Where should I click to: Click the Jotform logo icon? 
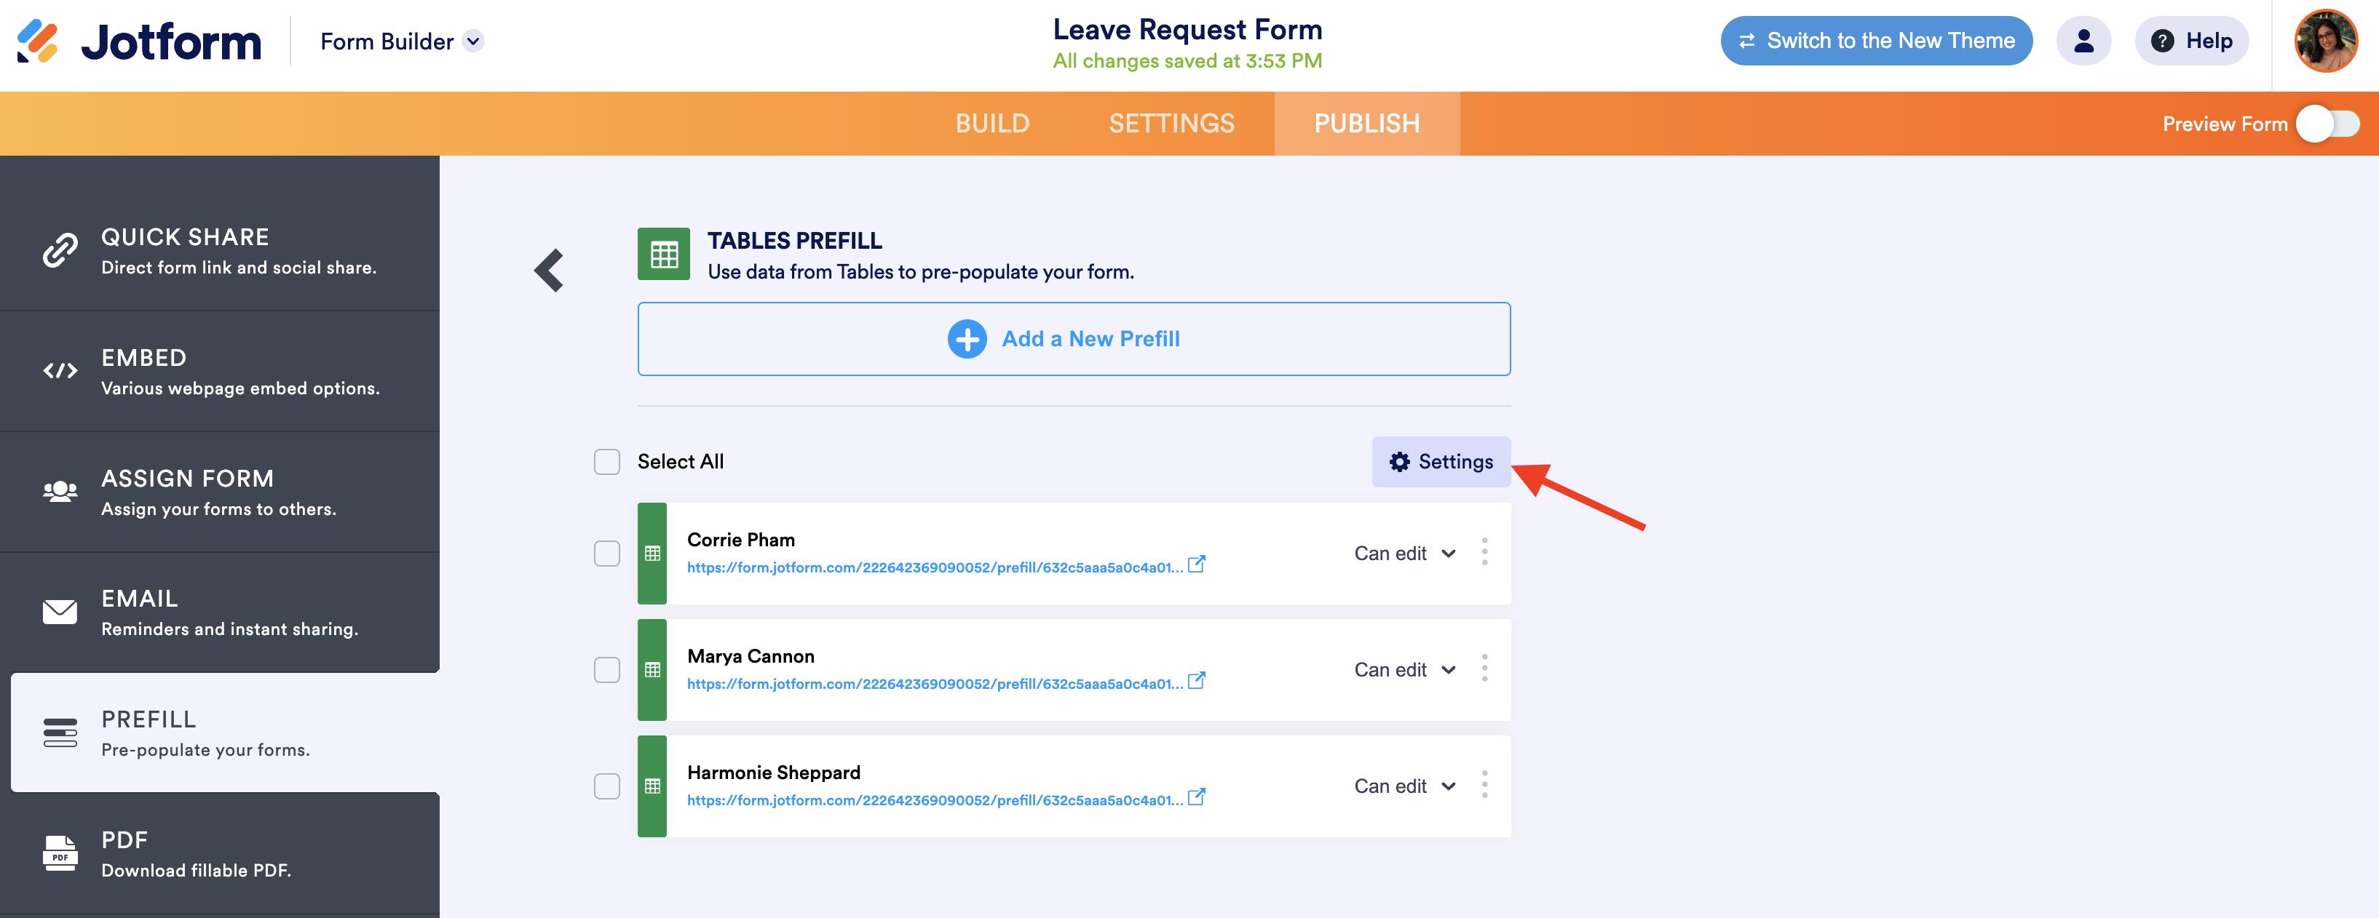[38, 41]
